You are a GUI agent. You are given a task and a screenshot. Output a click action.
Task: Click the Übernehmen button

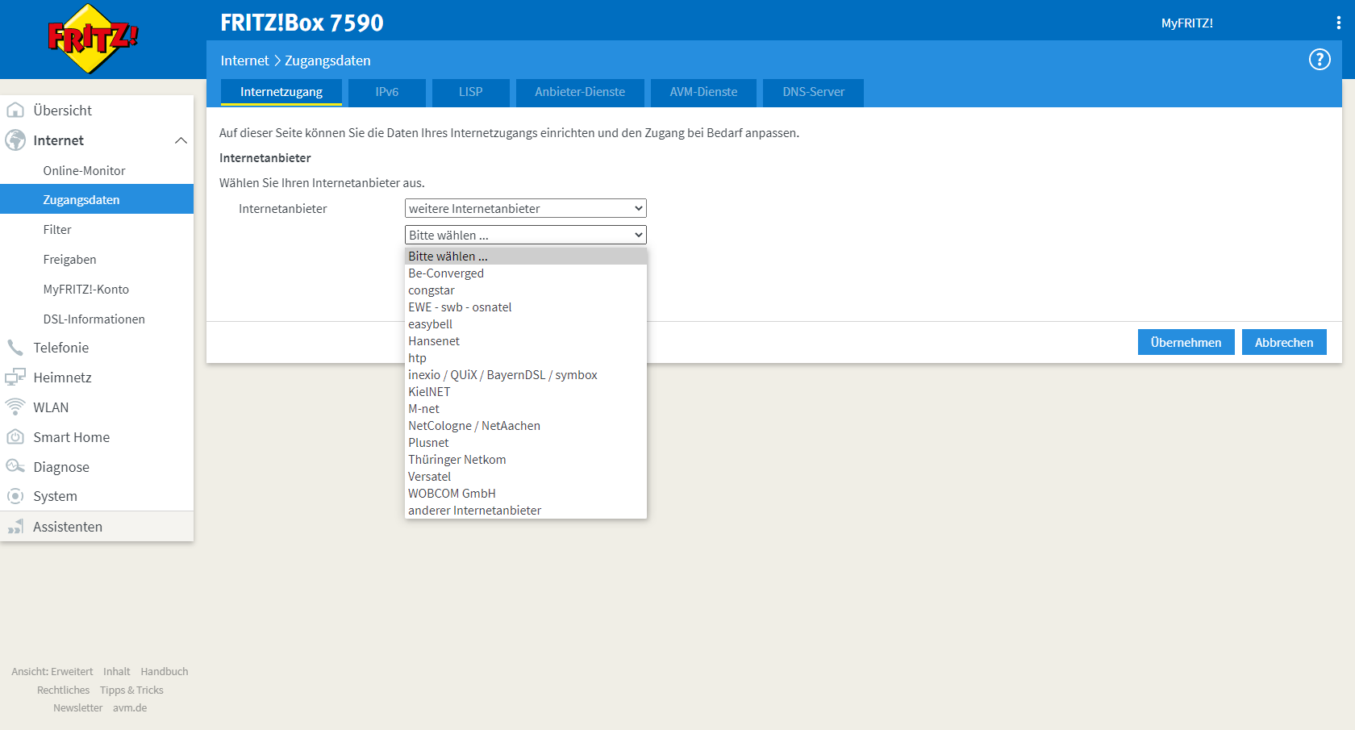1186,342
